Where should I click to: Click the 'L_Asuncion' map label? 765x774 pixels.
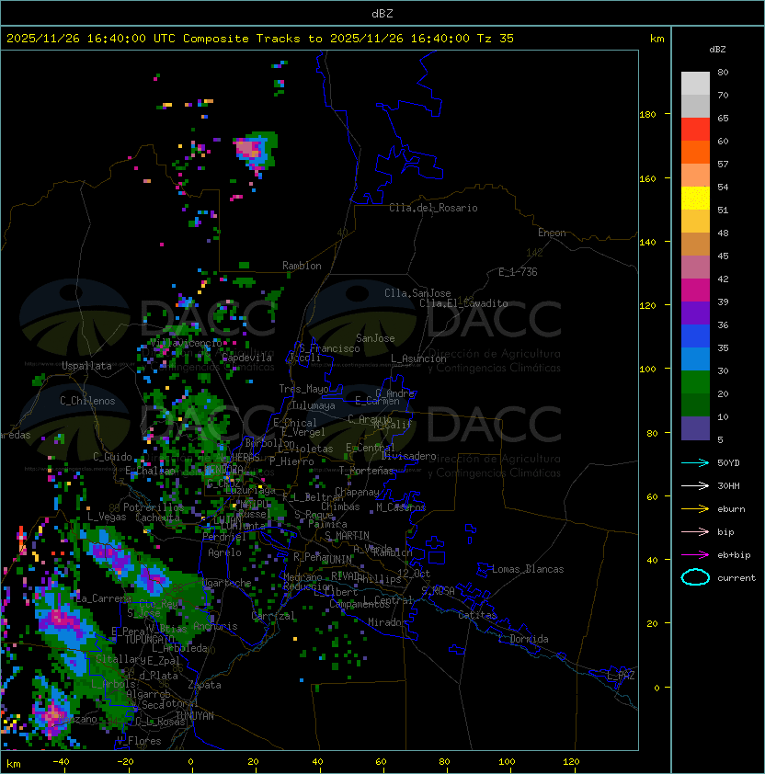coord(418,359)
